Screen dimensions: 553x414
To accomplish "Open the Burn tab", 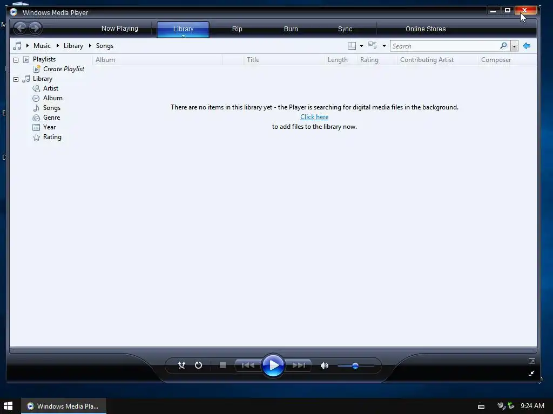I will pyautogui.click(x=291, y=29).
